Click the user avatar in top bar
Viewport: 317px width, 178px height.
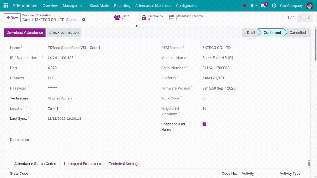pyautogui.click(x=309, y=5)
